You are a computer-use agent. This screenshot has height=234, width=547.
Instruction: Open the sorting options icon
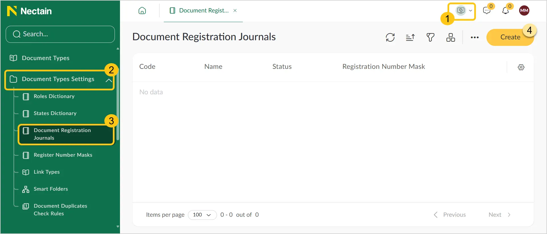click(410, 37)
